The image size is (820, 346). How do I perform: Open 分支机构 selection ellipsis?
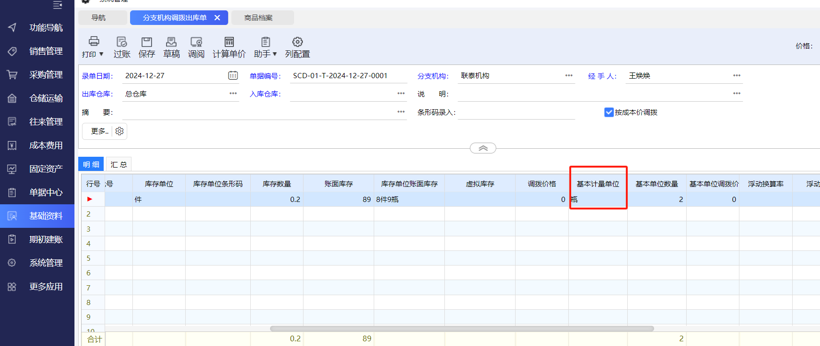tap(569, 75)
